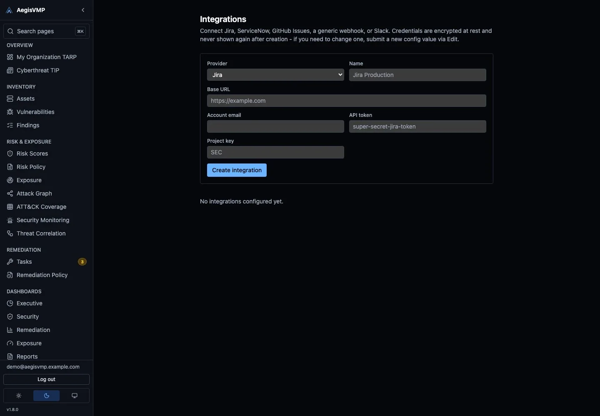Image resolution: width=600 pixels, height=416 pixels.
Task: Click the Reports document icon
Action: 10,357
